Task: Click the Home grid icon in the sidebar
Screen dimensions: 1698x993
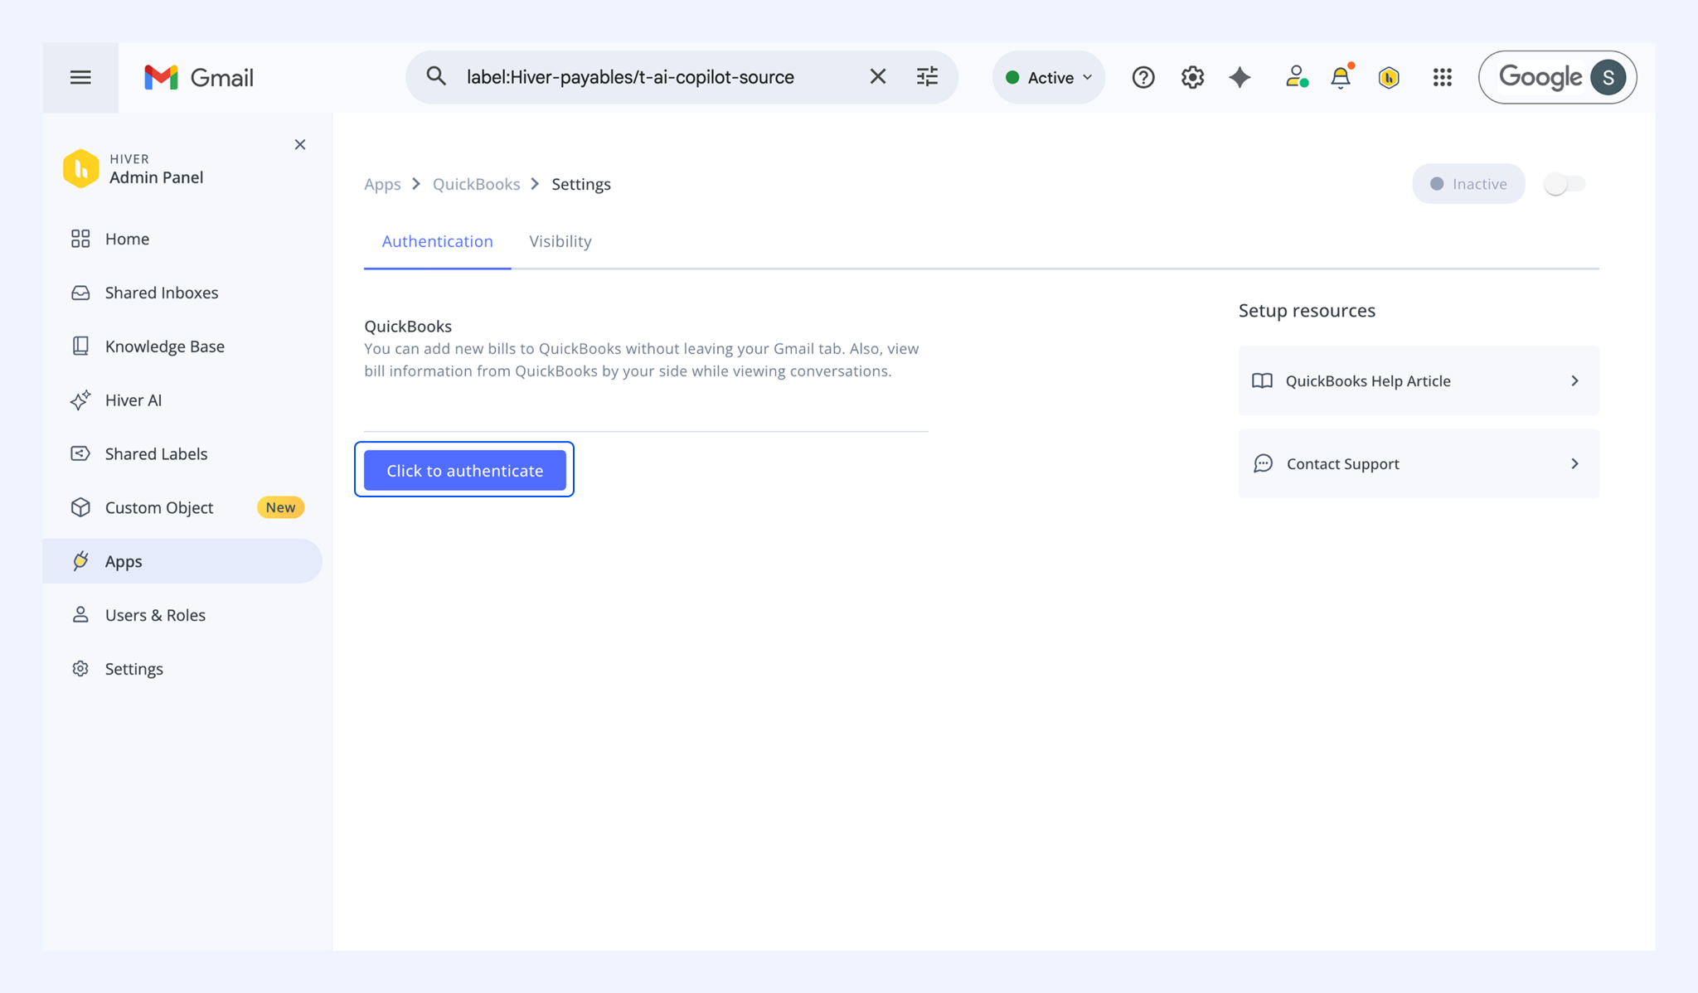Action: pos(80,239)
